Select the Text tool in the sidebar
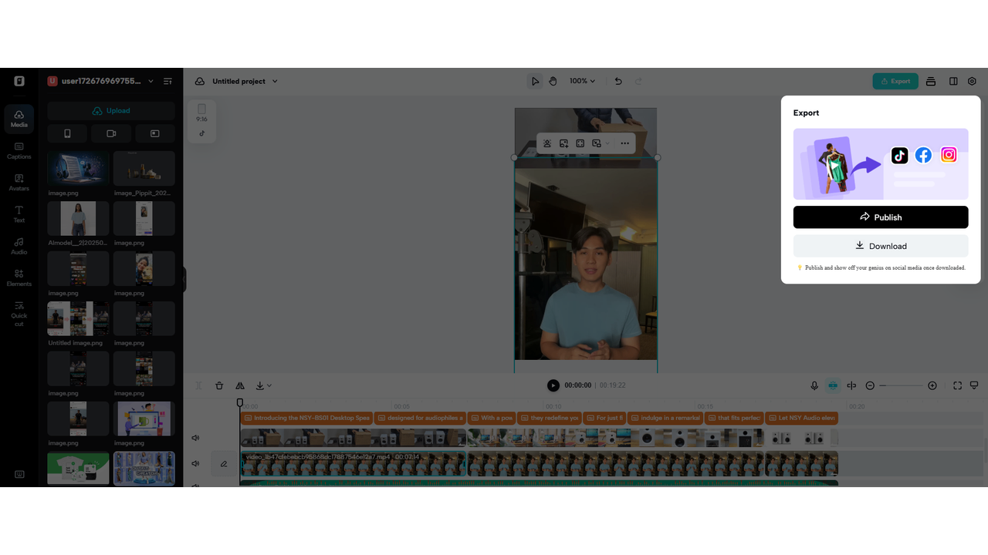The height and width of the screenshot is (555, 988). (19, 214)
